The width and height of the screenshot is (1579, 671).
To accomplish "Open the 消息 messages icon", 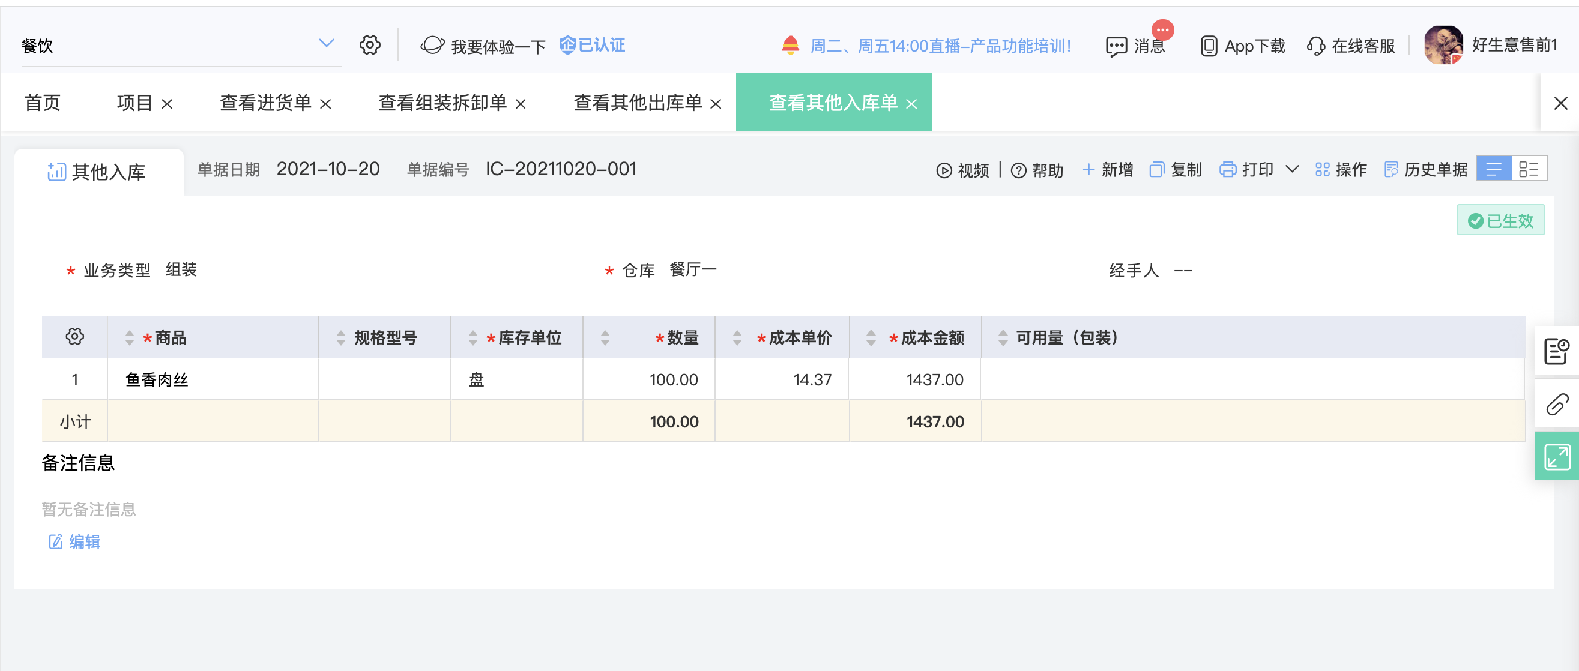I will (x=1116, y=47).
